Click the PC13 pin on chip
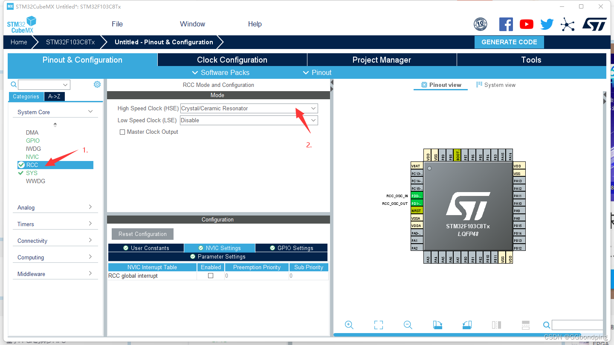 pyautogui.click(x=417, y=174)
